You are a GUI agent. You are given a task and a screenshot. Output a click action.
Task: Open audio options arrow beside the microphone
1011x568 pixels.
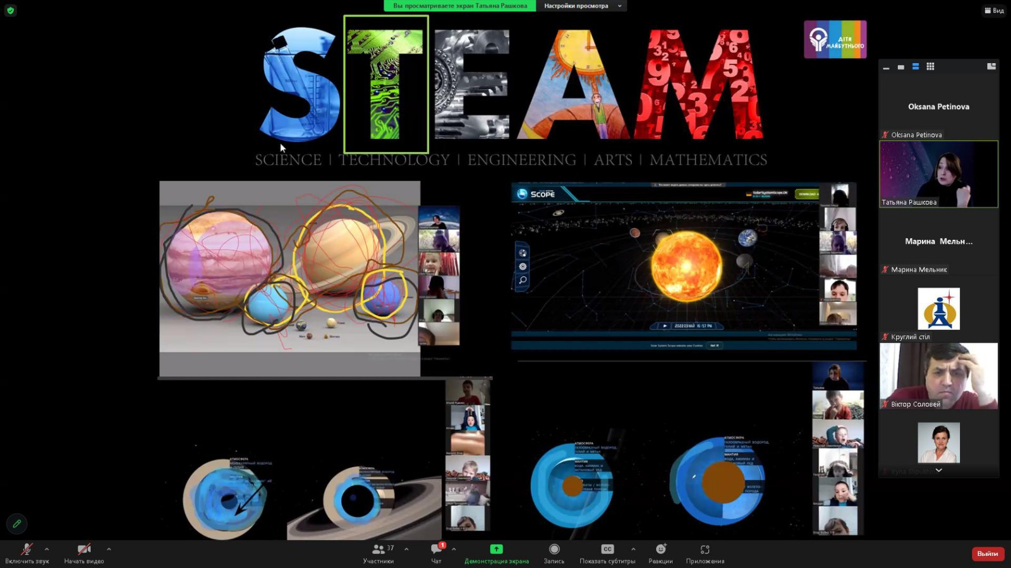47,549
